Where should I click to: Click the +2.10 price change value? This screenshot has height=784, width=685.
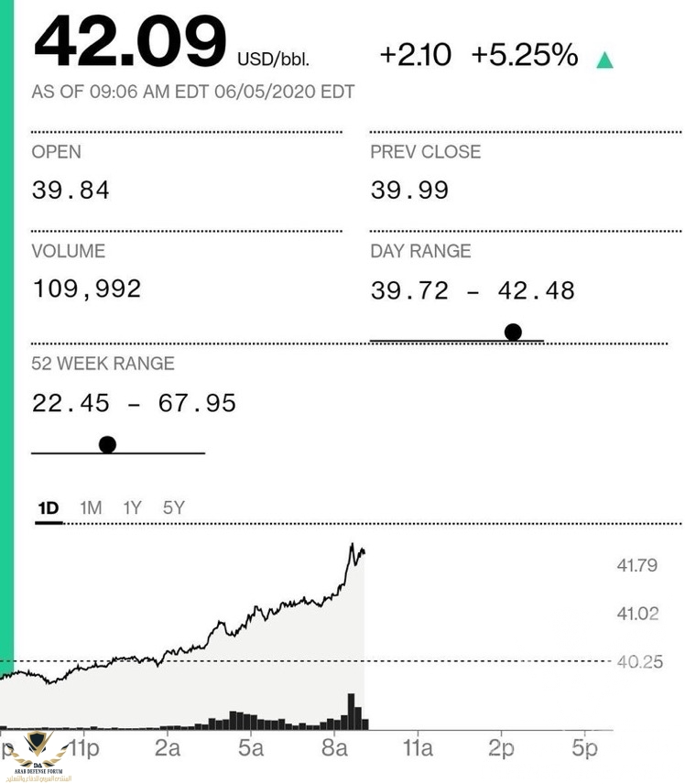point(415,56)
